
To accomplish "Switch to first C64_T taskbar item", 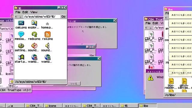I will click(34, 106).
